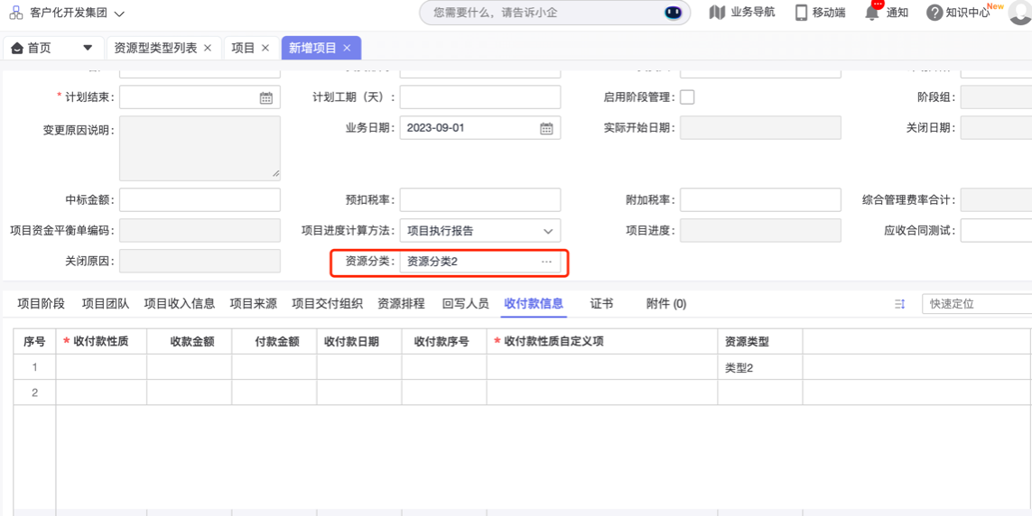Enable the 启用阶段管理 checkbox
Viewport: 1032px width, 516px height.
[x=687, y=97]
